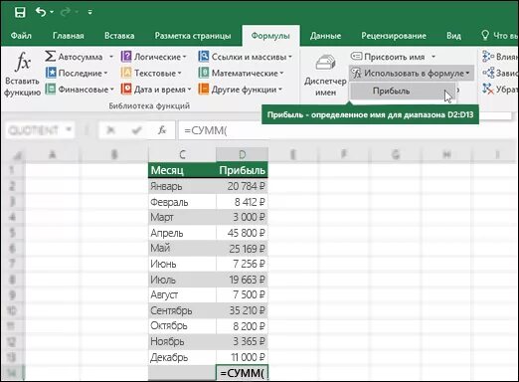Click the Select All corner triangle
This screenshot has height=382, width=519.
click(x=16, y=155)
